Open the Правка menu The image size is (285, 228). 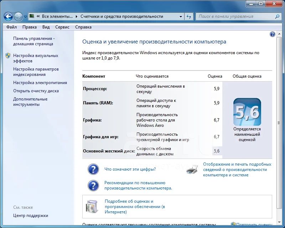(x=30, y=27)
